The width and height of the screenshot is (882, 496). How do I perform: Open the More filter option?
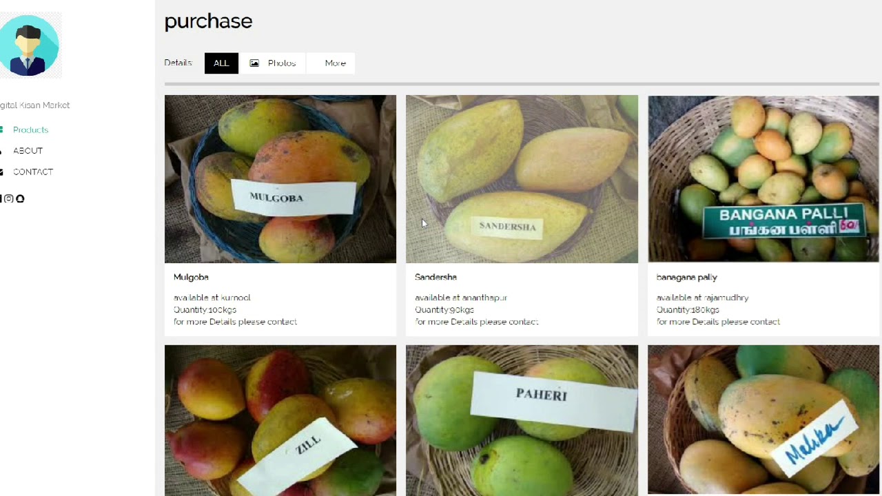click(x=331, y=63)
